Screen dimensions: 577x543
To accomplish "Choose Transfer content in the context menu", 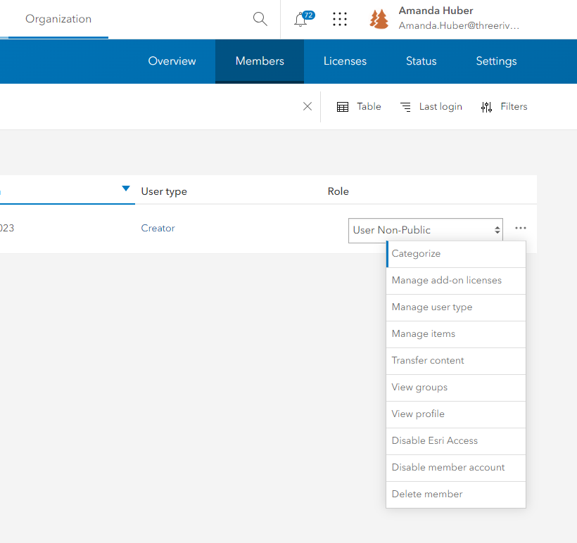I will [x=427, y=360].
